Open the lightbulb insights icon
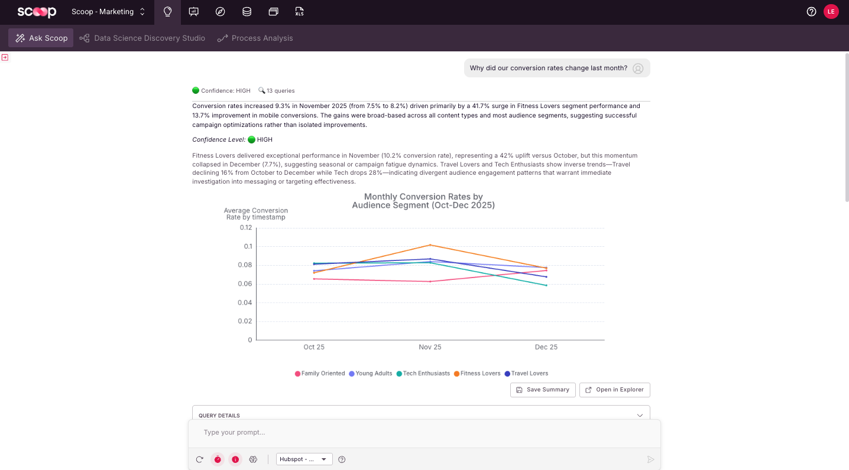 point(167,12)
